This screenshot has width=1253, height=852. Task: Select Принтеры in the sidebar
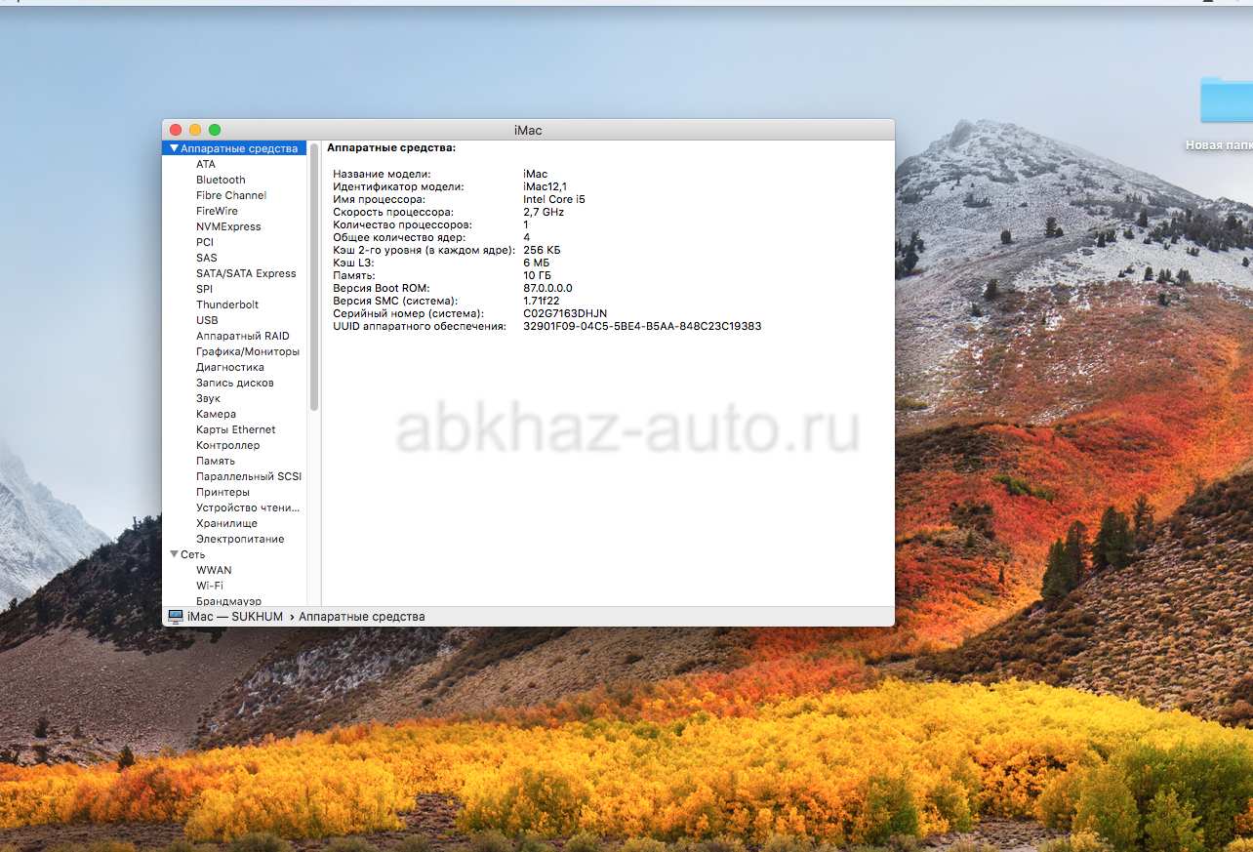[222, 492]
